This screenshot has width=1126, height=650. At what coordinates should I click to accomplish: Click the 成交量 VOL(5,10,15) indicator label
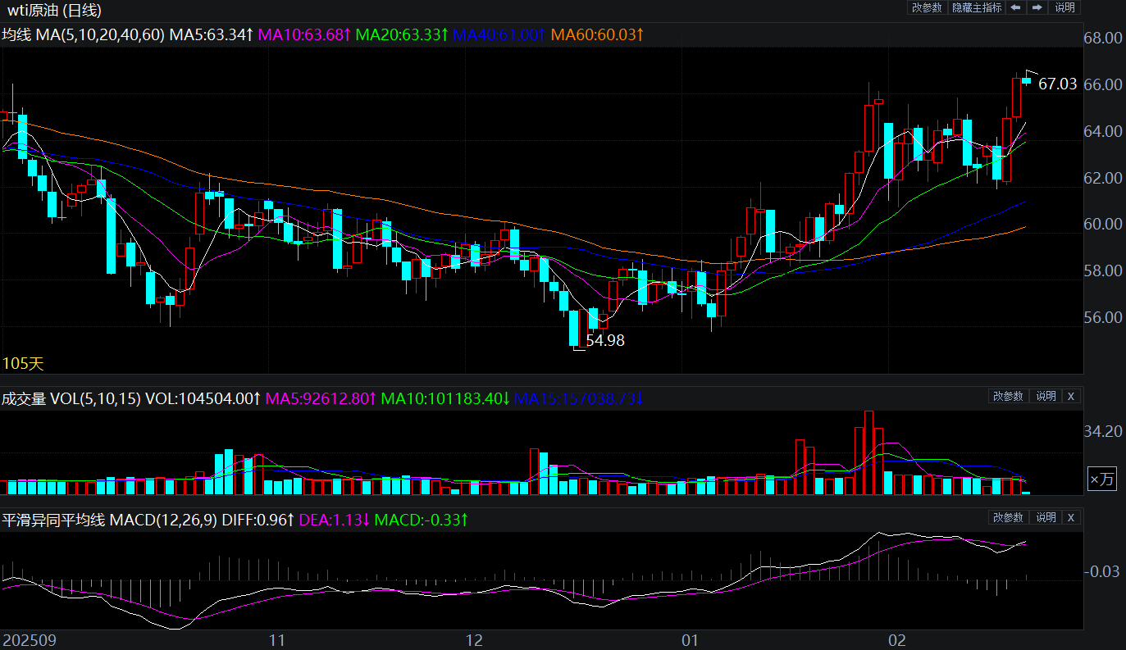pyautogui.click(x=71, y=399)
